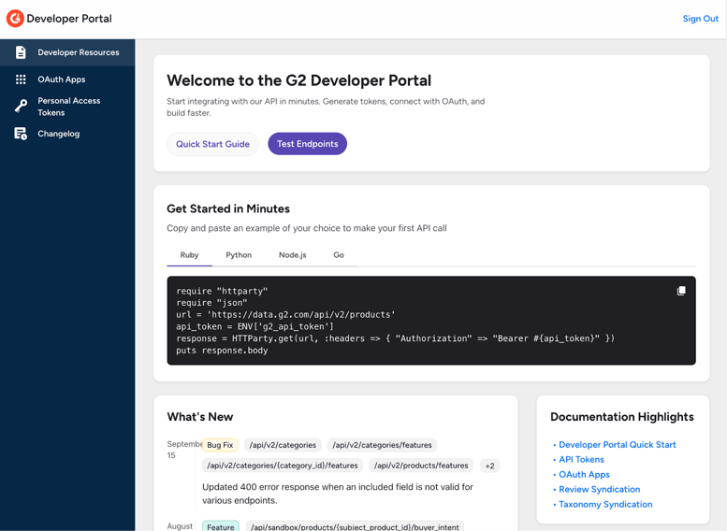
Task: Open the Review Syndication documentation link
Action: point(599,490)
